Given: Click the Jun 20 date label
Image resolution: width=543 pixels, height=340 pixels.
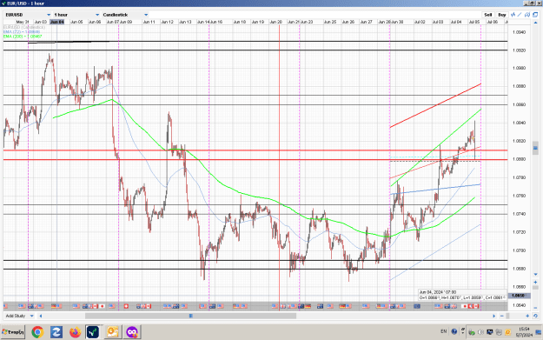Looking at the screenshot, I should tap(275, 22).
